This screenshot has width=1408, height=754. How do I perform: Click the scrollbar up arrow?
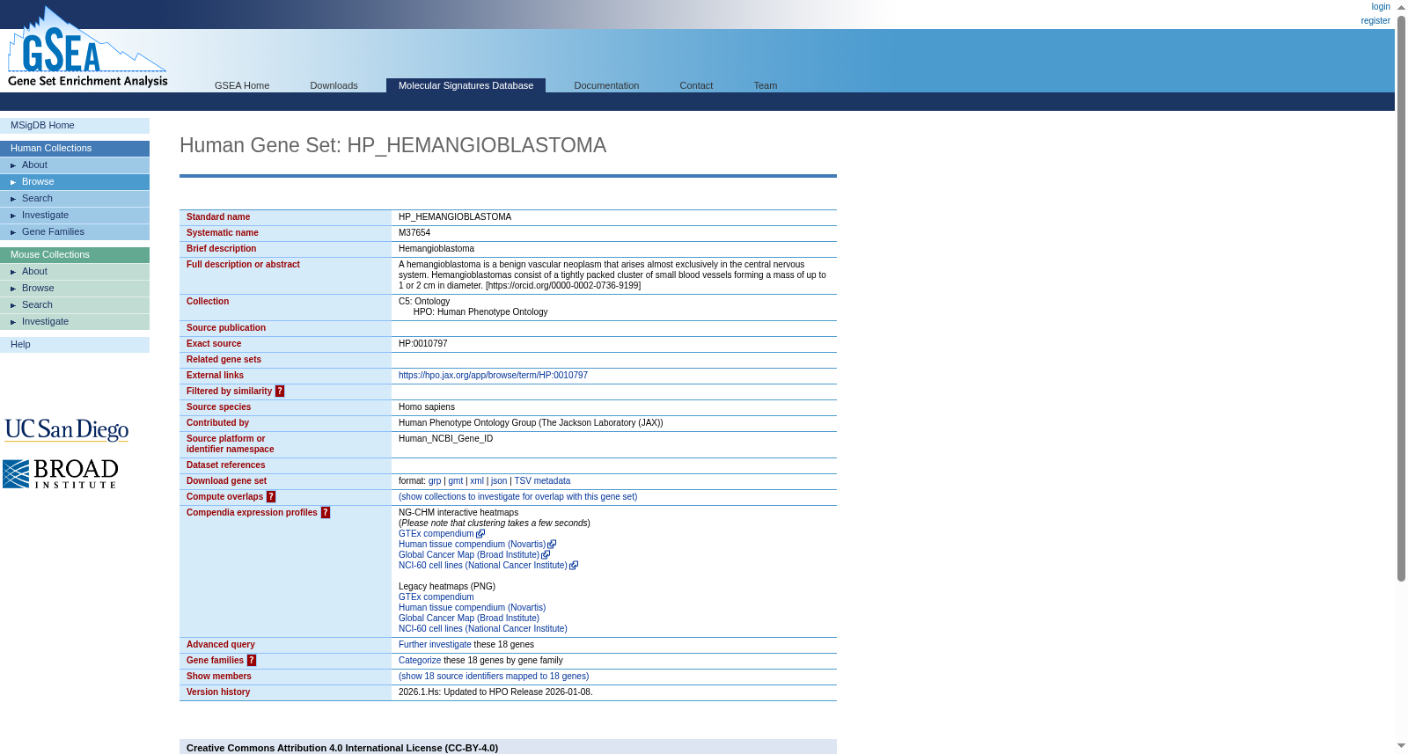coord(1402,7)
